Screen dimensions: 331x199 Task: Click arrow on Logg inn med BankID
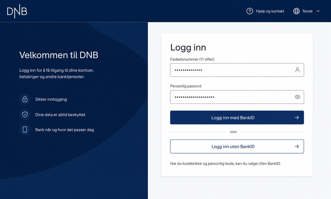(x=297, y=117)
